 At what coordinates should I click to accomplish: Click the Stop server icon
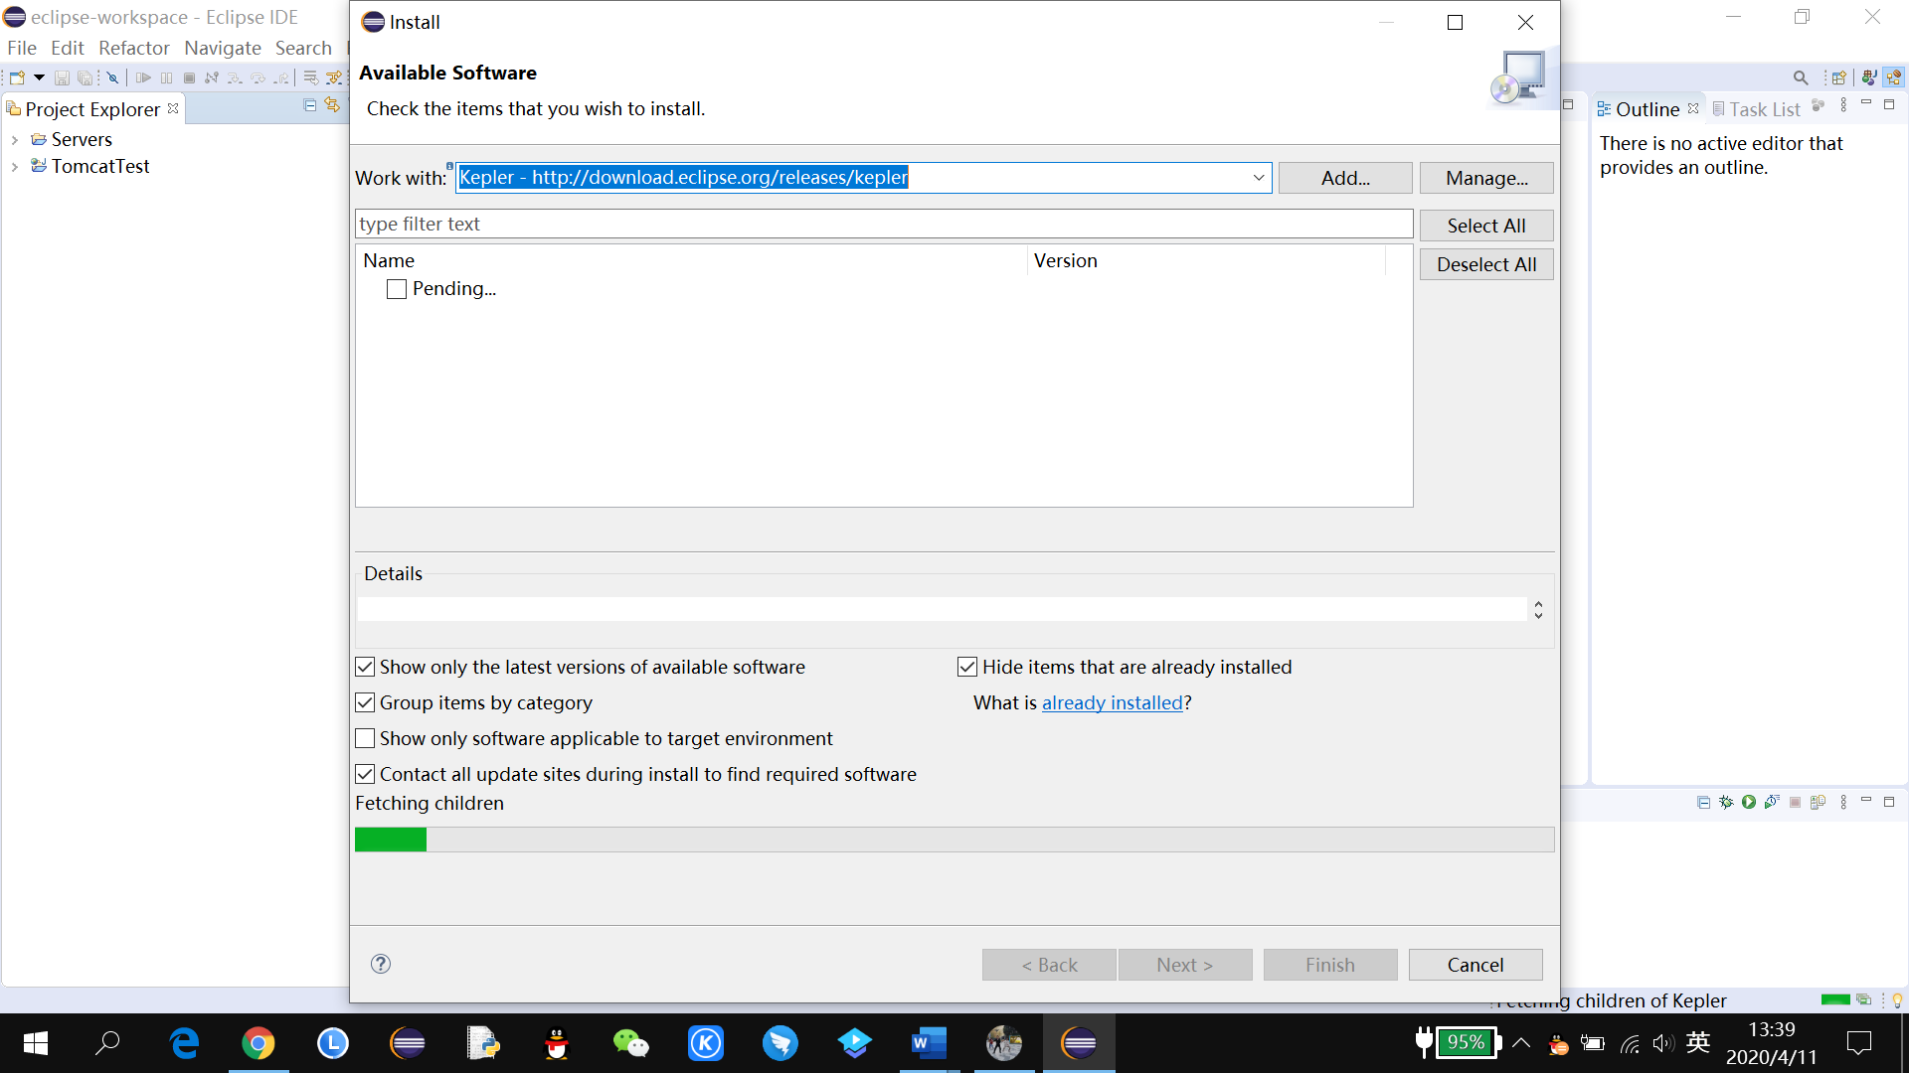1795,802
